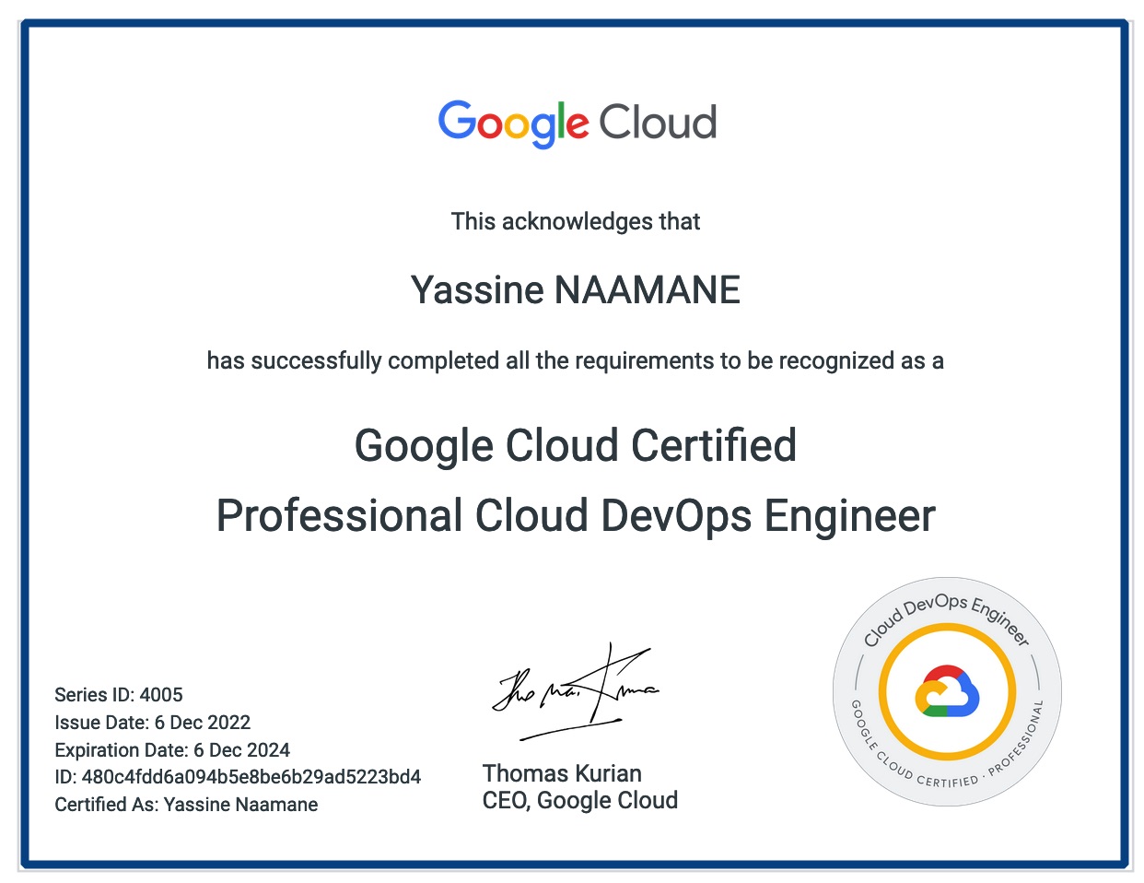Click the 'Expiration Date: 6 Dec 2024' line
Screen dimensions: 1144x883
coord(172,750)
